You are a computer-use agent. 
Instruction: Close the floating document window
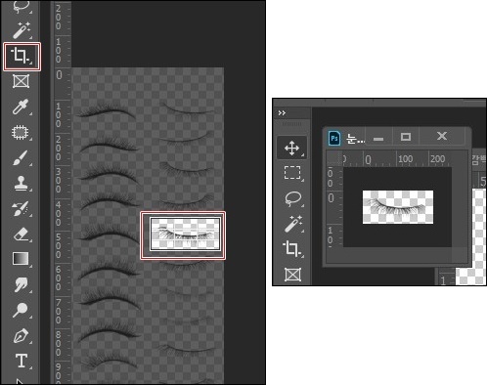[x=442, y=136]
